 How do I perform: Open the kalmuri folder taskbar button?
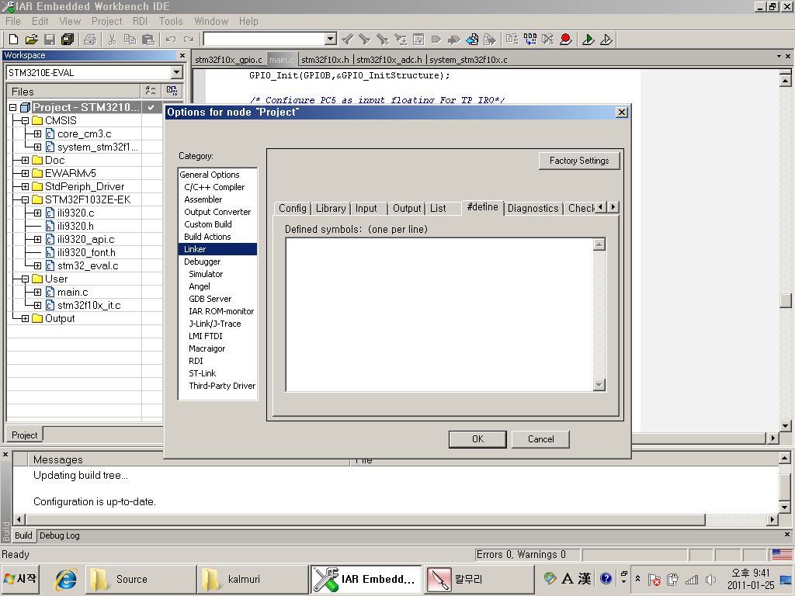click(252, 579)
